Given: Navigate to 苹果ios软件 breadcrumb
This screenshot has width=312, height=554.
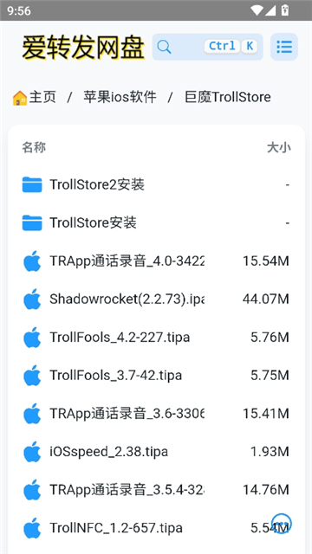Looking at the screenshot, I should [120, 97].
